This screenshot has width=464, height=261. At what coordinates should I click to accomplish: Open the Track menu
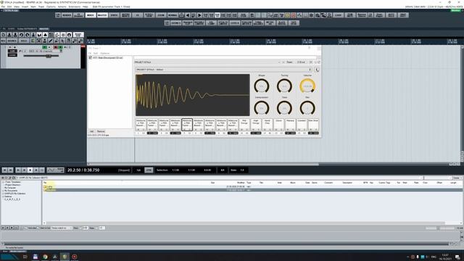point(41,7)
